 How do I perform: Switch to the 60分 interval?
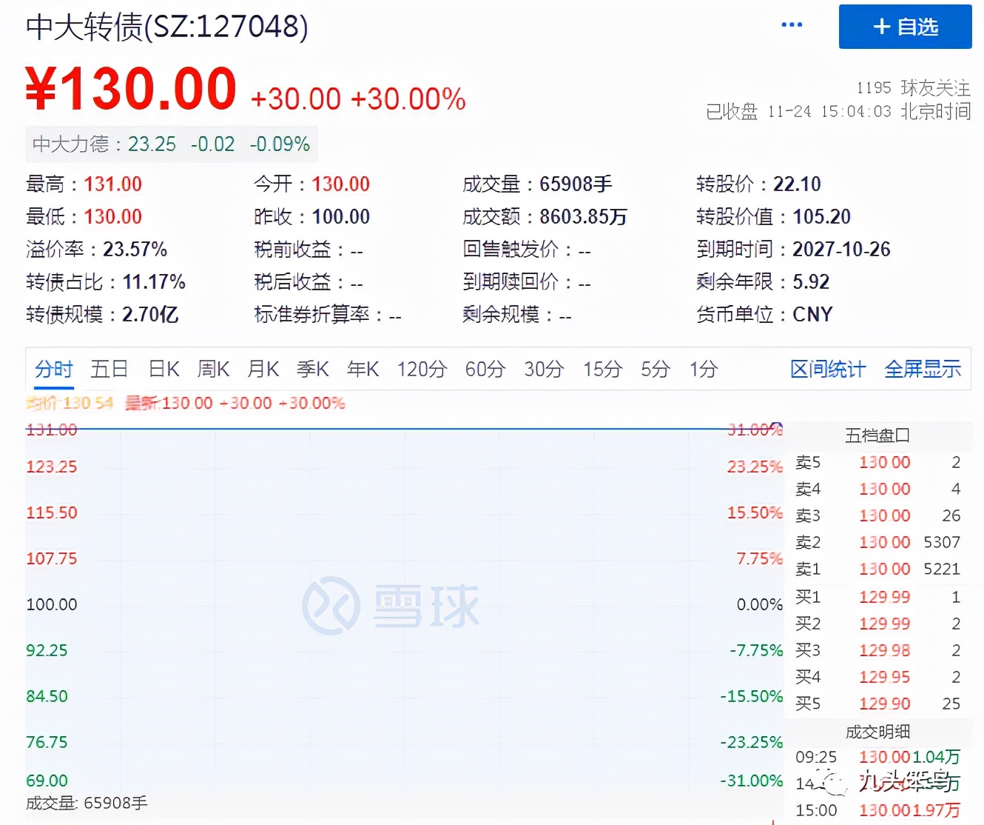click(484, 369)
